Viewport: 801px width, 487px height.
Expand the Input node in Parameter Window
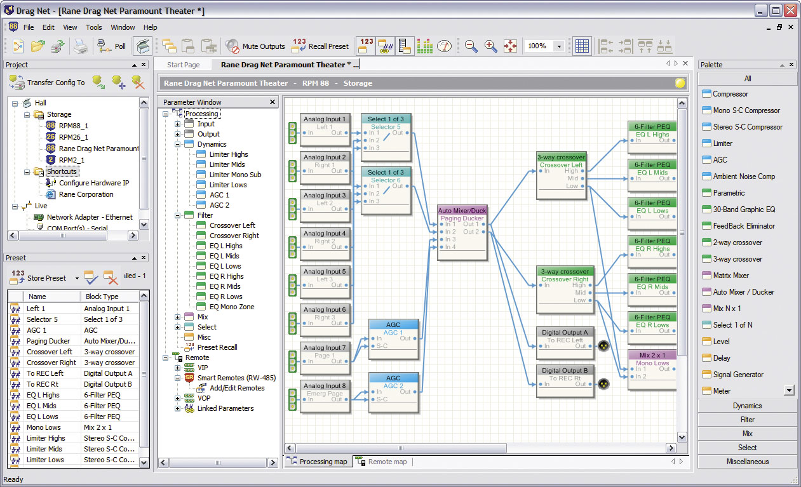click(x=178, y=124)
